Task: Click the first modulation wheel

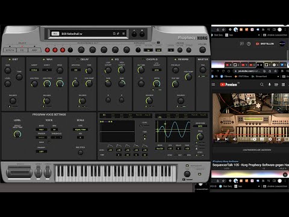Action: tap(39, 172)
